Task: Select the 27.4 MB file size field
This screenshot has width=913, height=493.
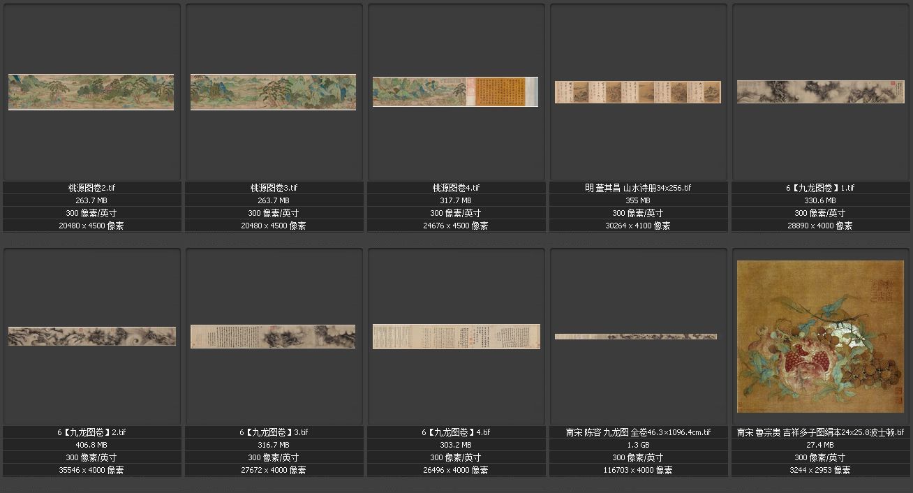Action: [x=820, y=445]
